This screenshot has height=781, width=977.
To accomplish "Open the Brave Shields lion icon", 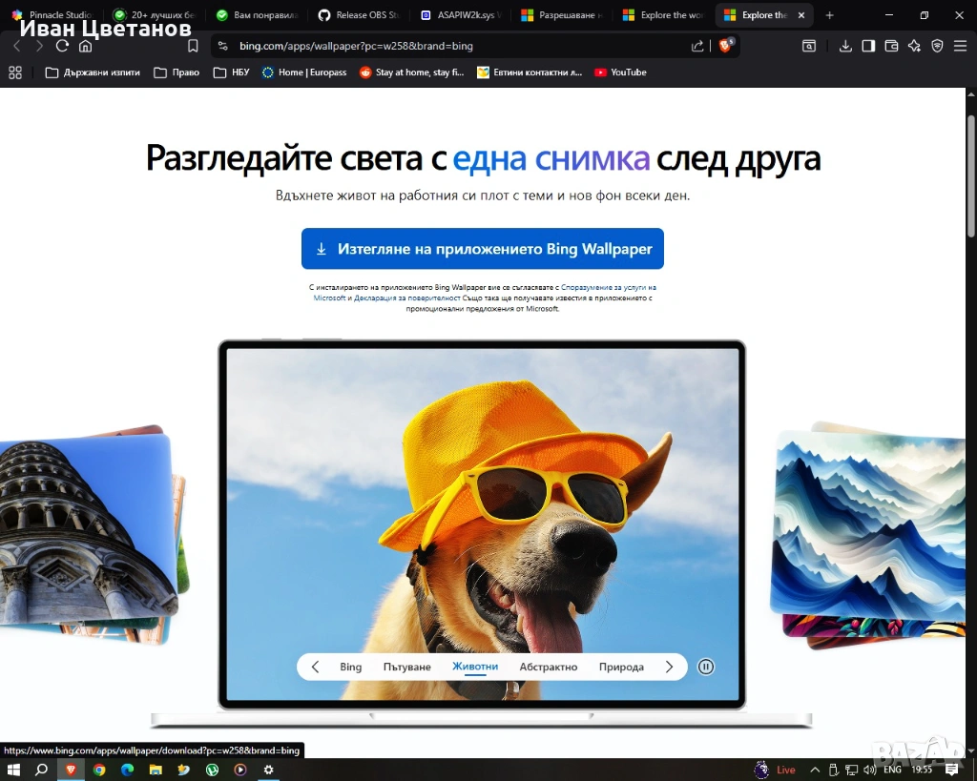I will tap(725, 46).
